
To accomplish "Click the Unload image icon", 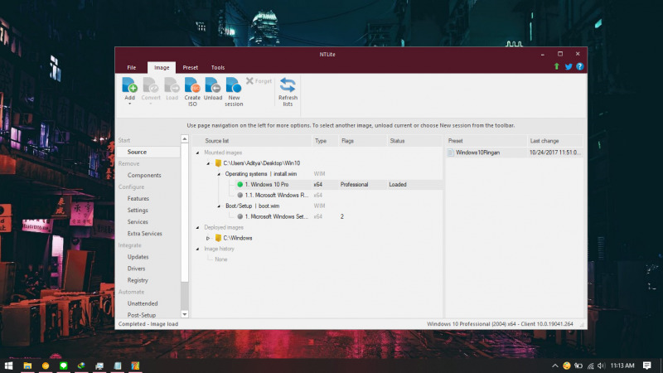I will coord(213,85).
